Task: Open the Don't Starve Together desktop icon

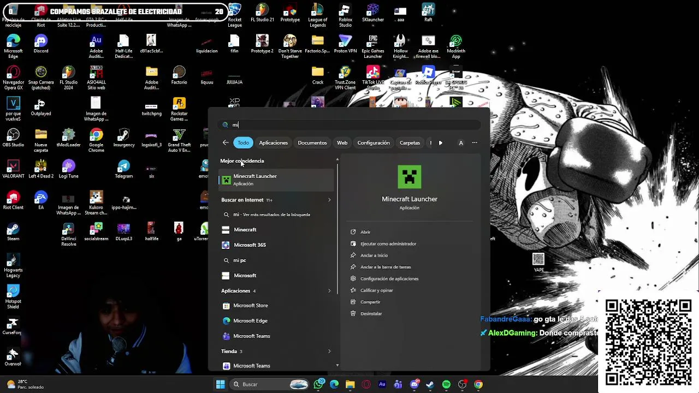Action: pyautogui.click(x=290, y=47)
